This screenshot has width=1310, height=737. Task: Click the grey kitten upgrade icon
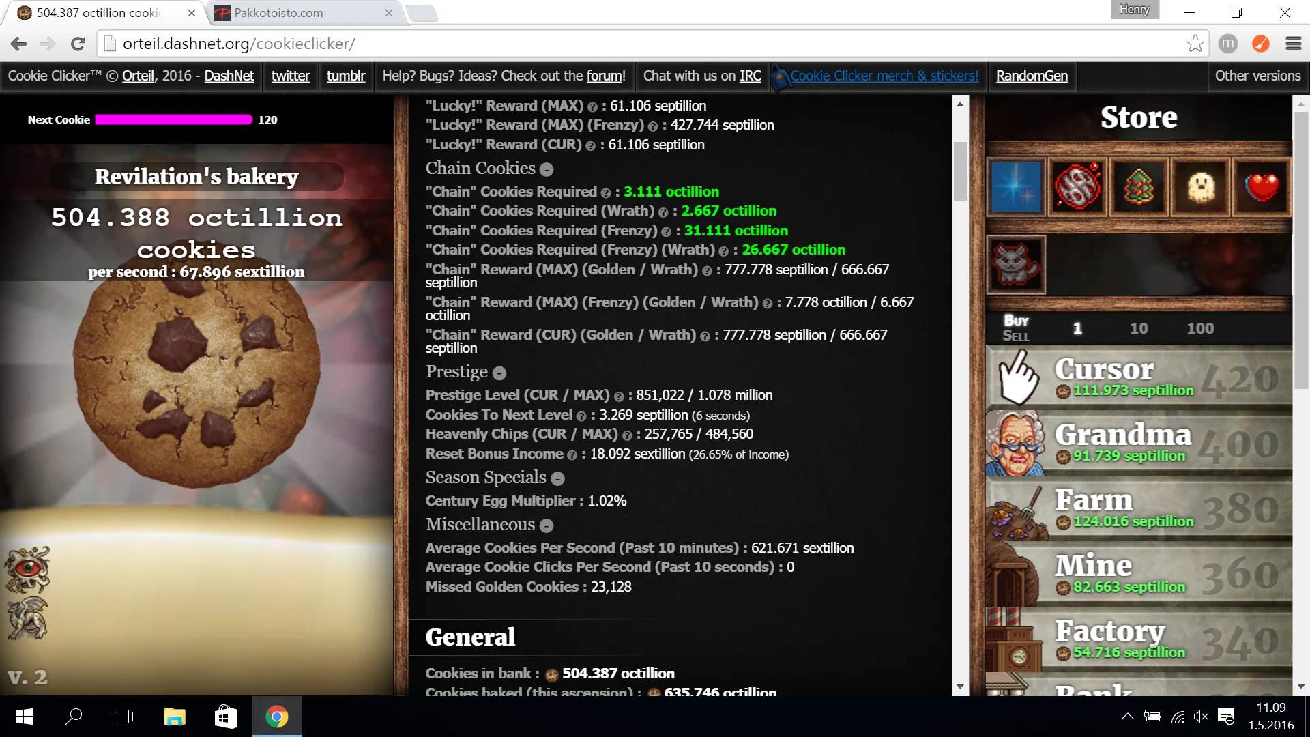(x=1016, y=264)
